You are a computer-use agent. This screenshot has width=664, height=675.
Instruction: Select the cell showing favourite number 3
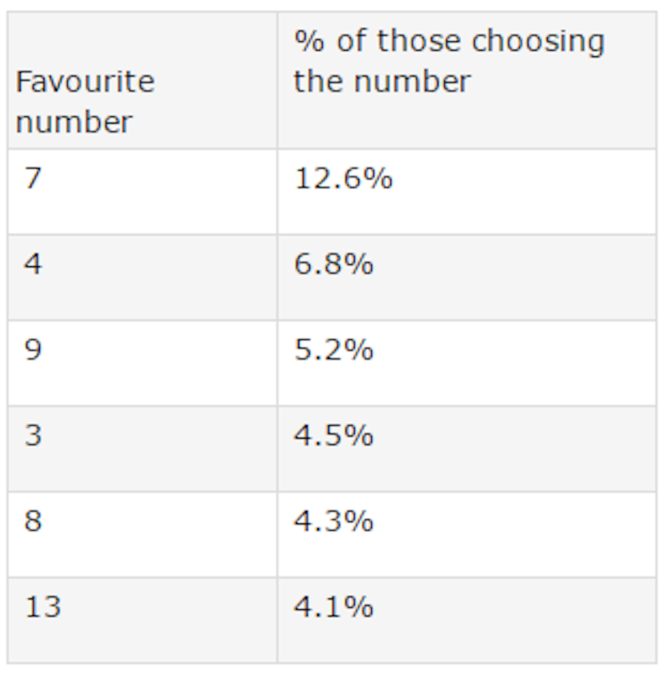coord(33,436)
